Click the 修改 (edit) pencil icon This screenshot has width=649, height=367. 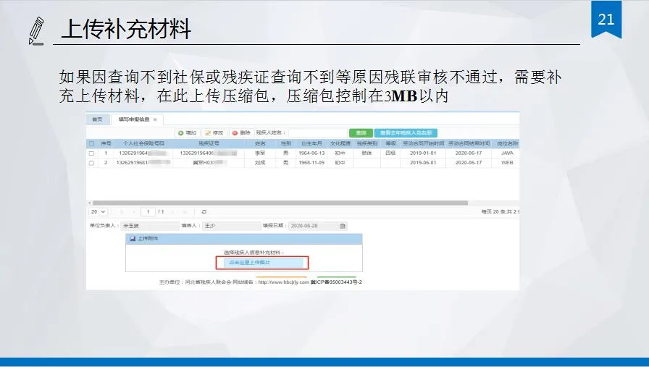pos(207,133)
